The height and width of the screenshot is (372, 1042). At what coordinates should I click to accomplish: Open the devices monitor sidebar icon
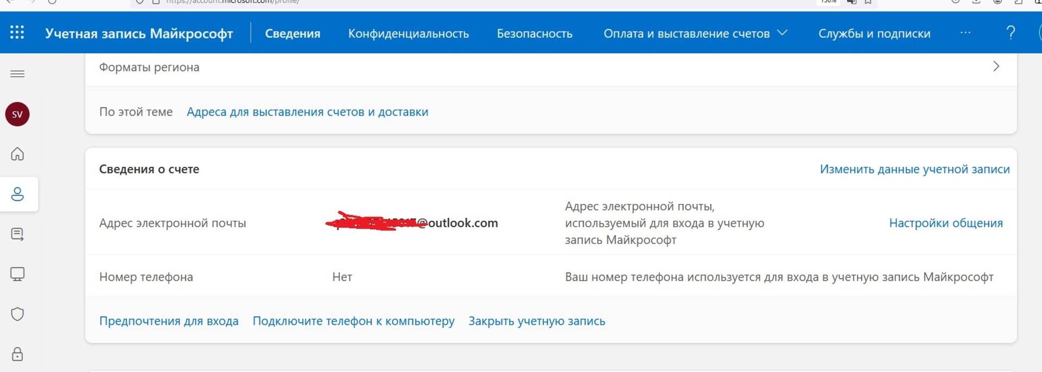click(17, 274)
